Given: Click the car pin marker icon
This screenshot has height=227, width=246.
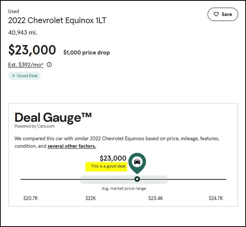Looking at the screenshot, I should point(137,163).
